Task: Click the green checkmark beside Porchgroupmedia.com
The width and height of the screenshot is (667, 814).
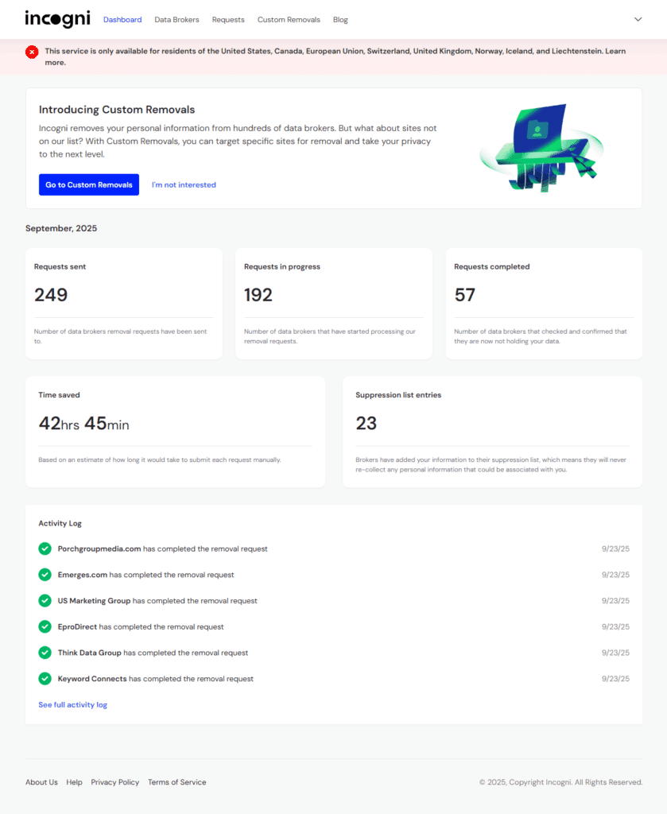Action: pos(45,548)
